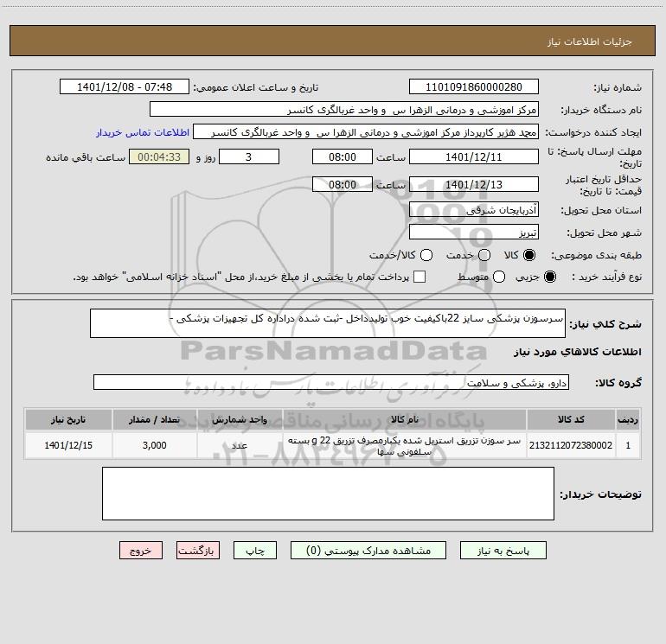Click public announcement date field 1401/12/08
This screenshot has width=666, height=644.
[x=125, y=87]
